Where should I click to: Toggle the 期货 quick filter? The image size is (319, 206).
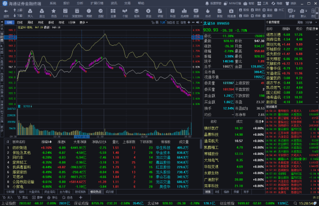tap(256, 10)
